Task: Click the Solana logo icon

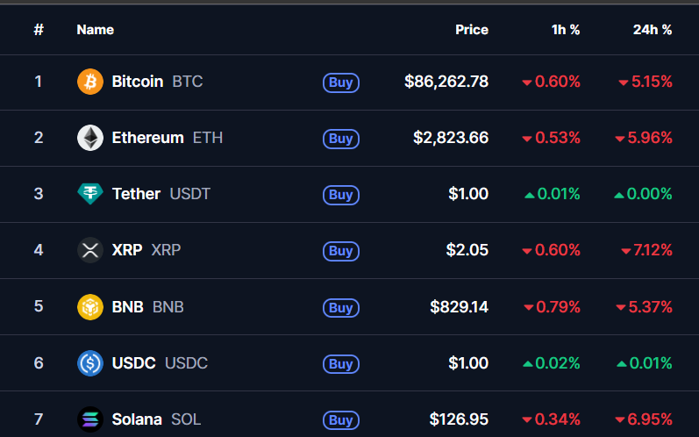Action: tap(90, 419)
